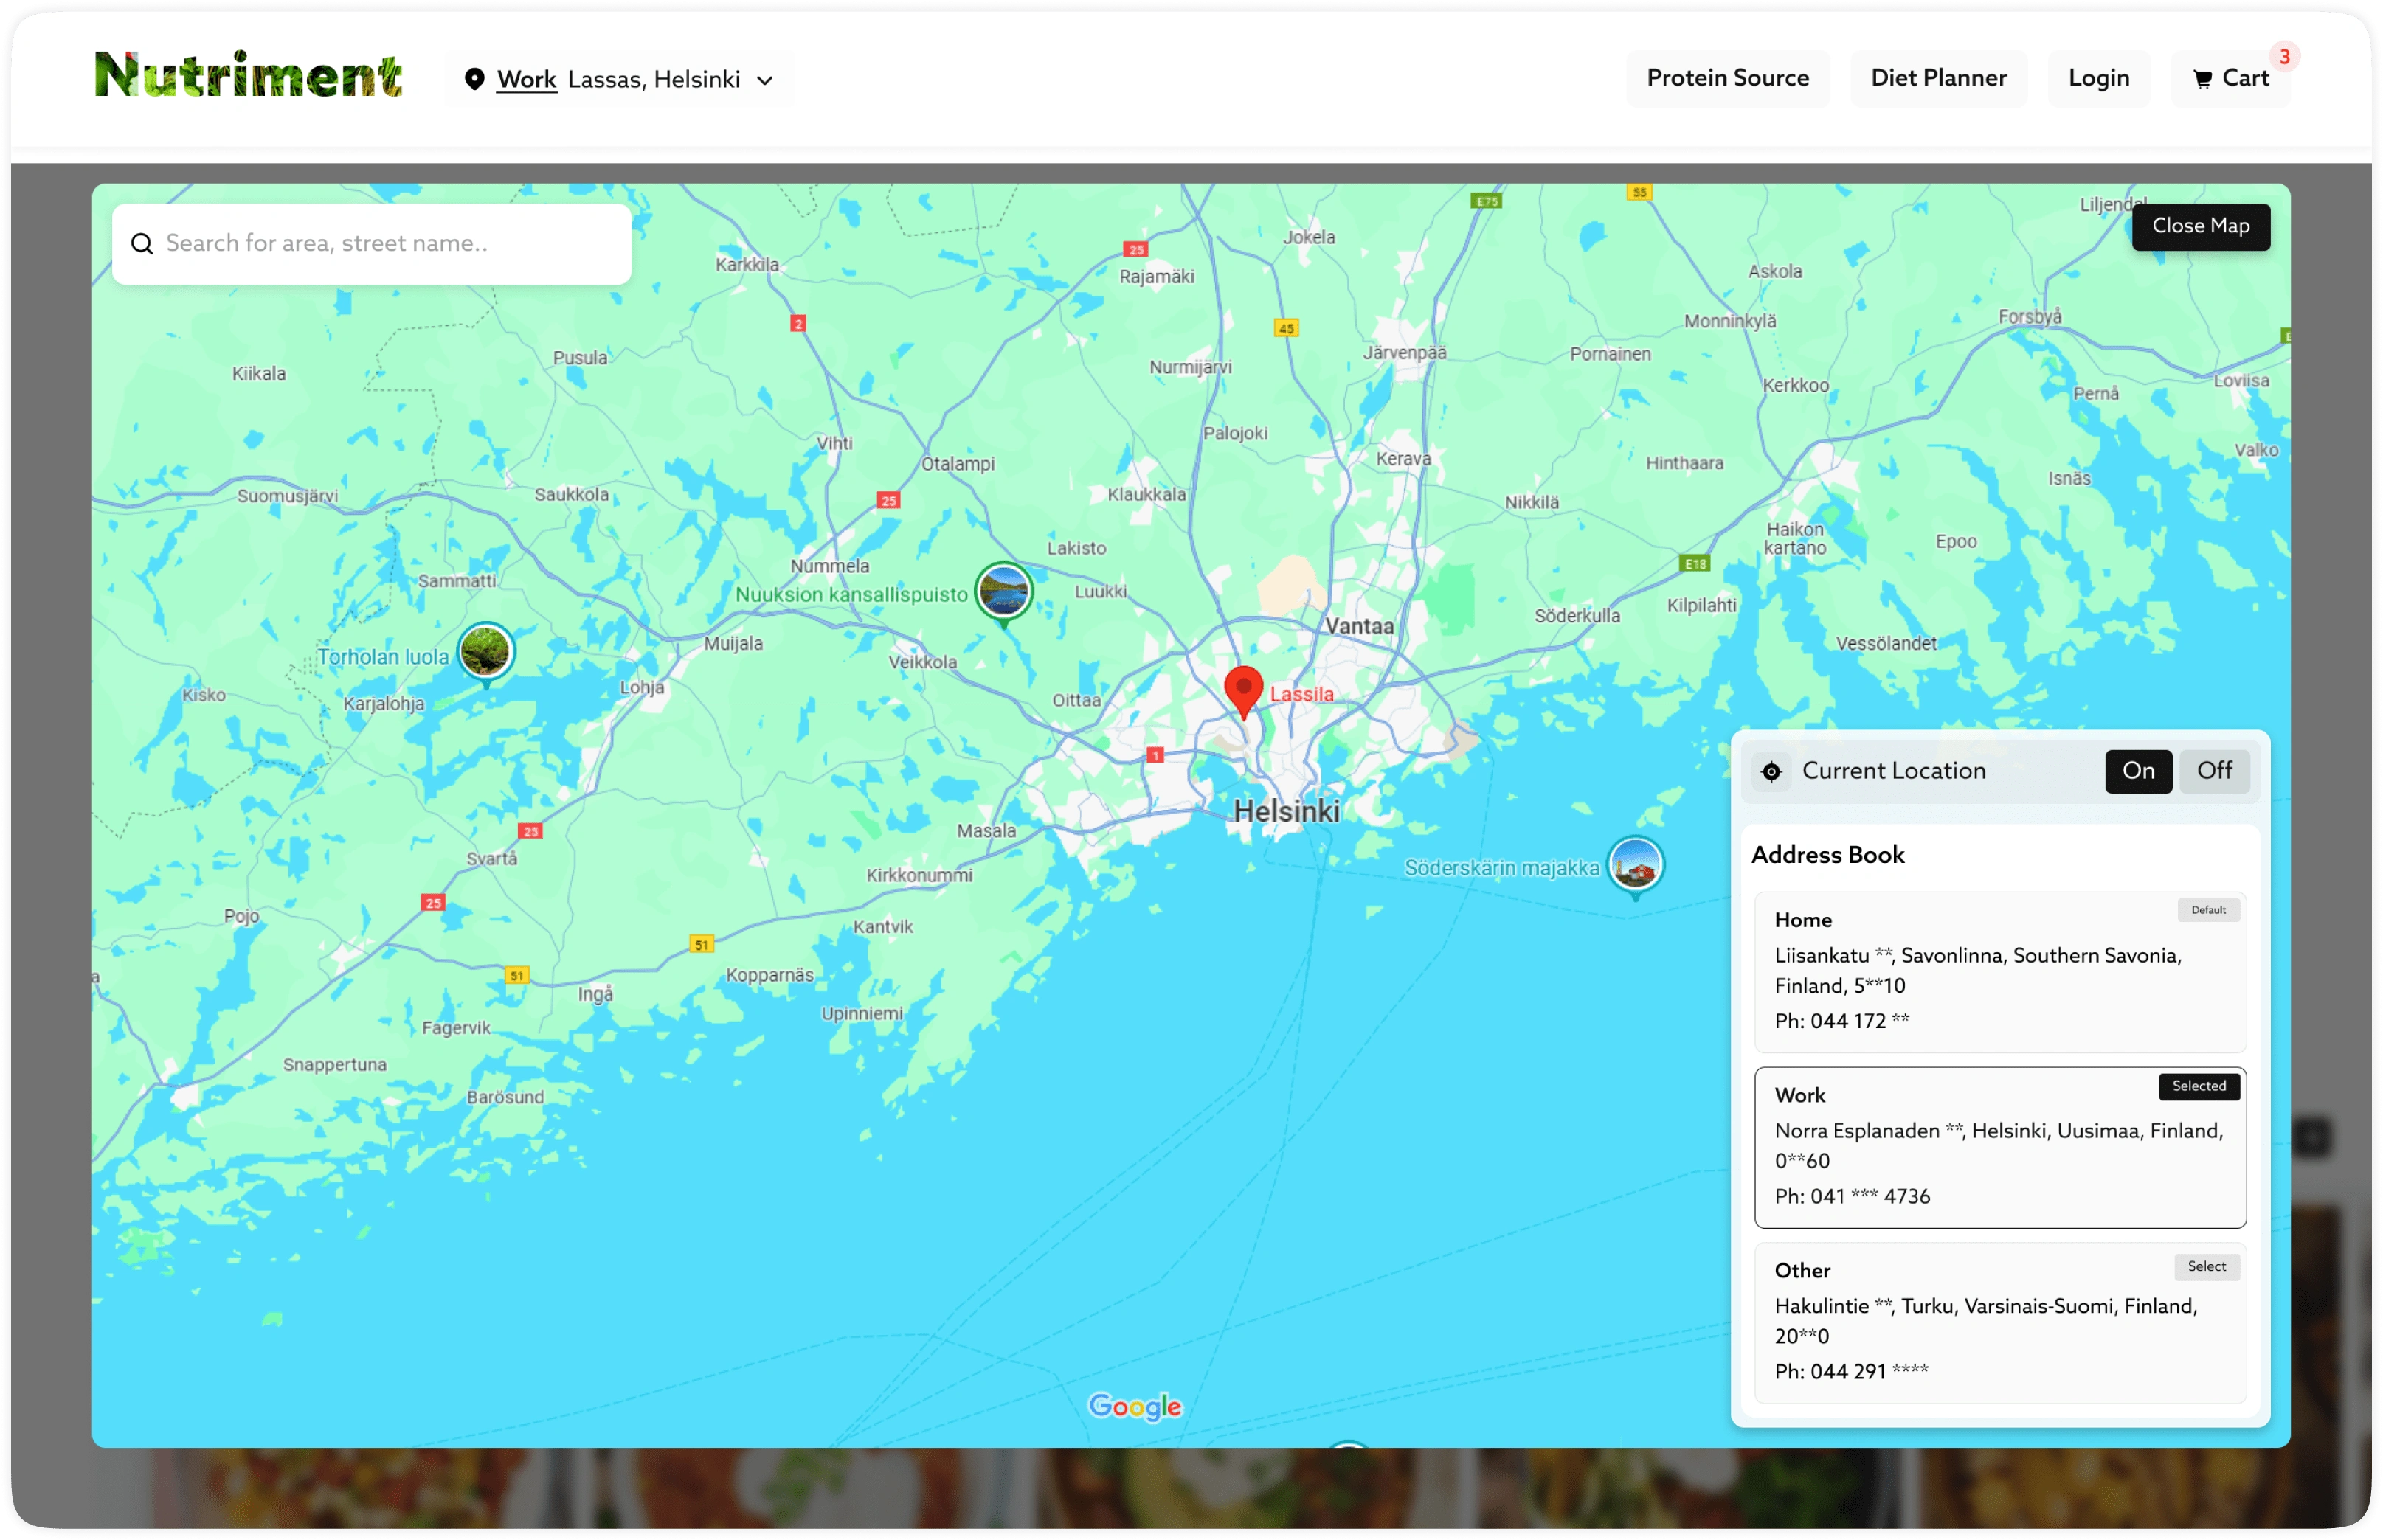Click the Work label in header
This screenshot has width=2383, height=1540.
(x=526, y=79)
